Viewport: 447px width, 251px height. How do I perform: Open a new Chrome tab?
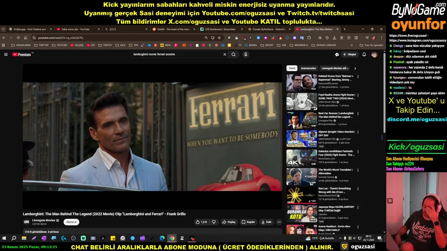(344, 29)
